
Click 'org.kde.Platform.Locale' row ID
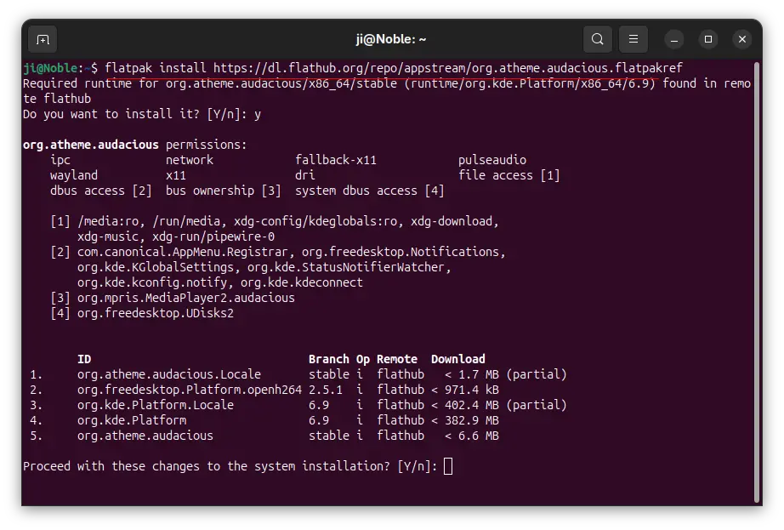(x=156, y=405)
